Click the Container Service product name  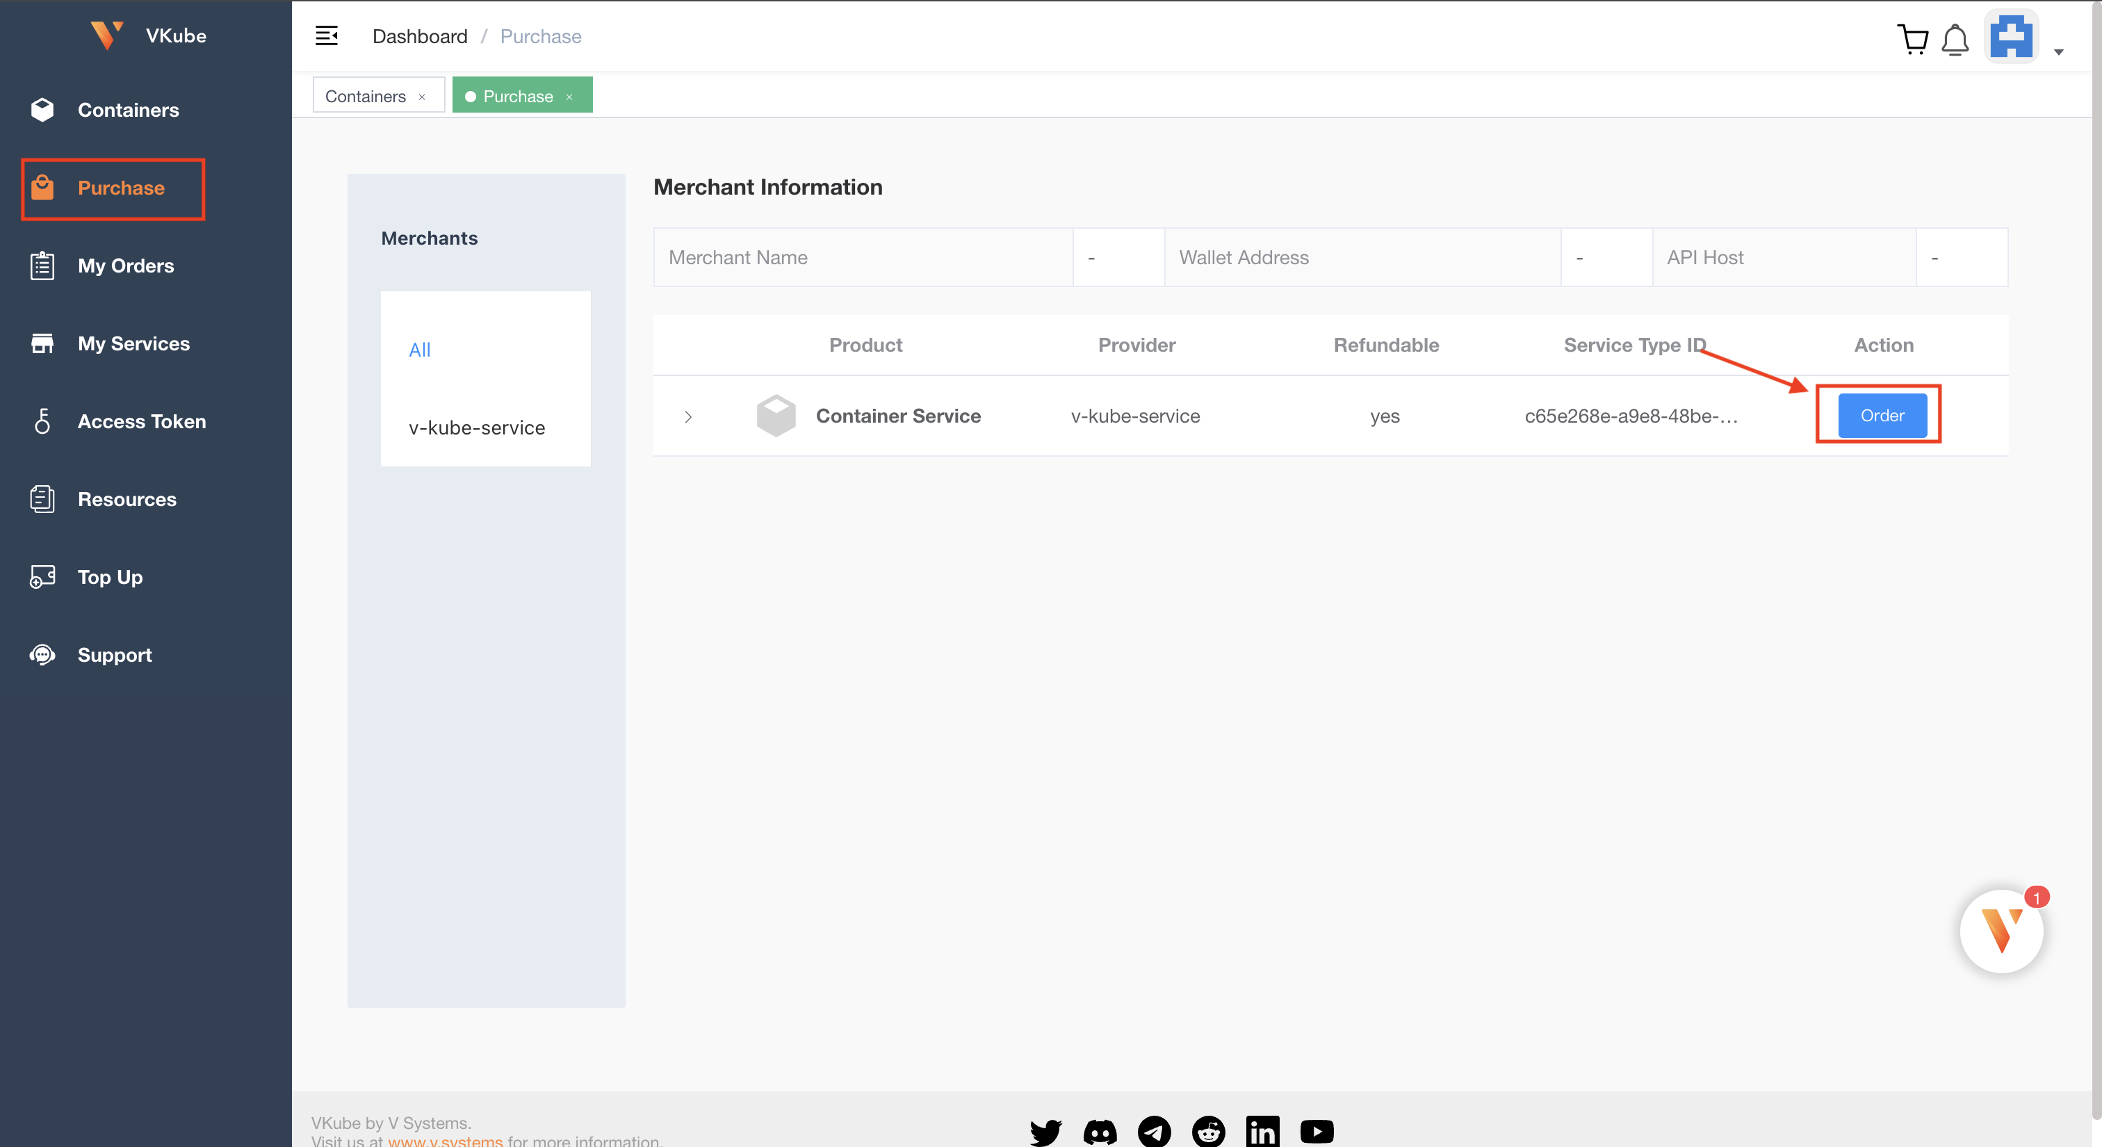tap(898, 416)
